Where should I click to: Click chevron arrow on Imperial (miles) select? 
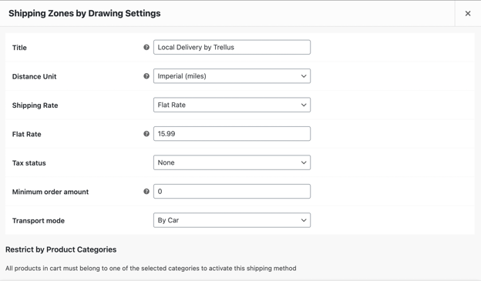pyautogui.click(x=304, y=76)
